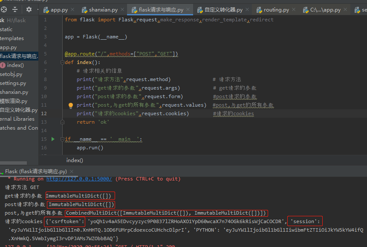Select the flask请求与响应.py editor tab
Viewport: 367px width, 247px height.
[161, 10]
